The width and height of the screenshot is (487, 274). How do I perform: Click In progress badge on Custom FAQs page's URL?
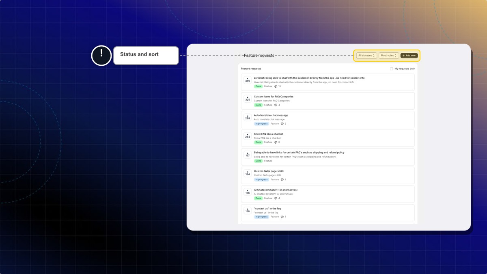[x=261, y=180]
